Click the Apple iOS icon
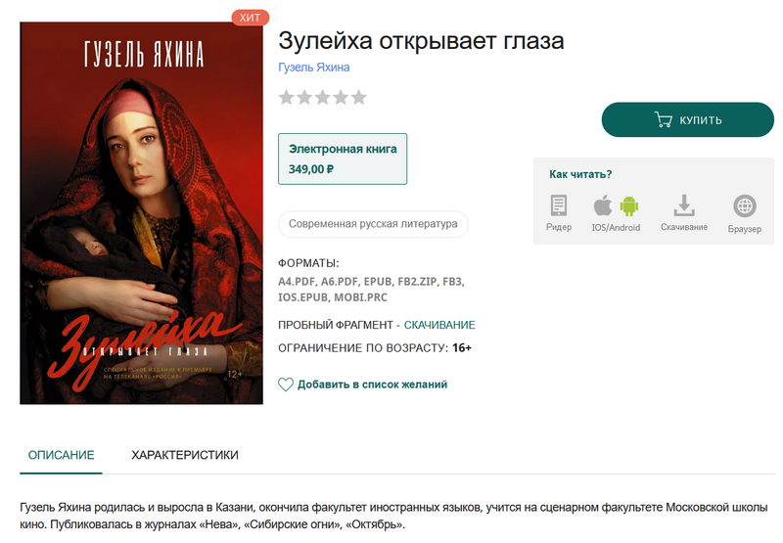The width and height of the screenshot is (783, 543). pyautogui.click(x=603, y=205)
